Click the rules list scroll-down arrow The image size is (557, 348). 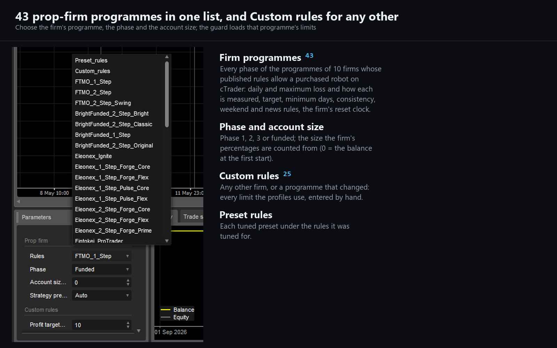pos(167,241)
